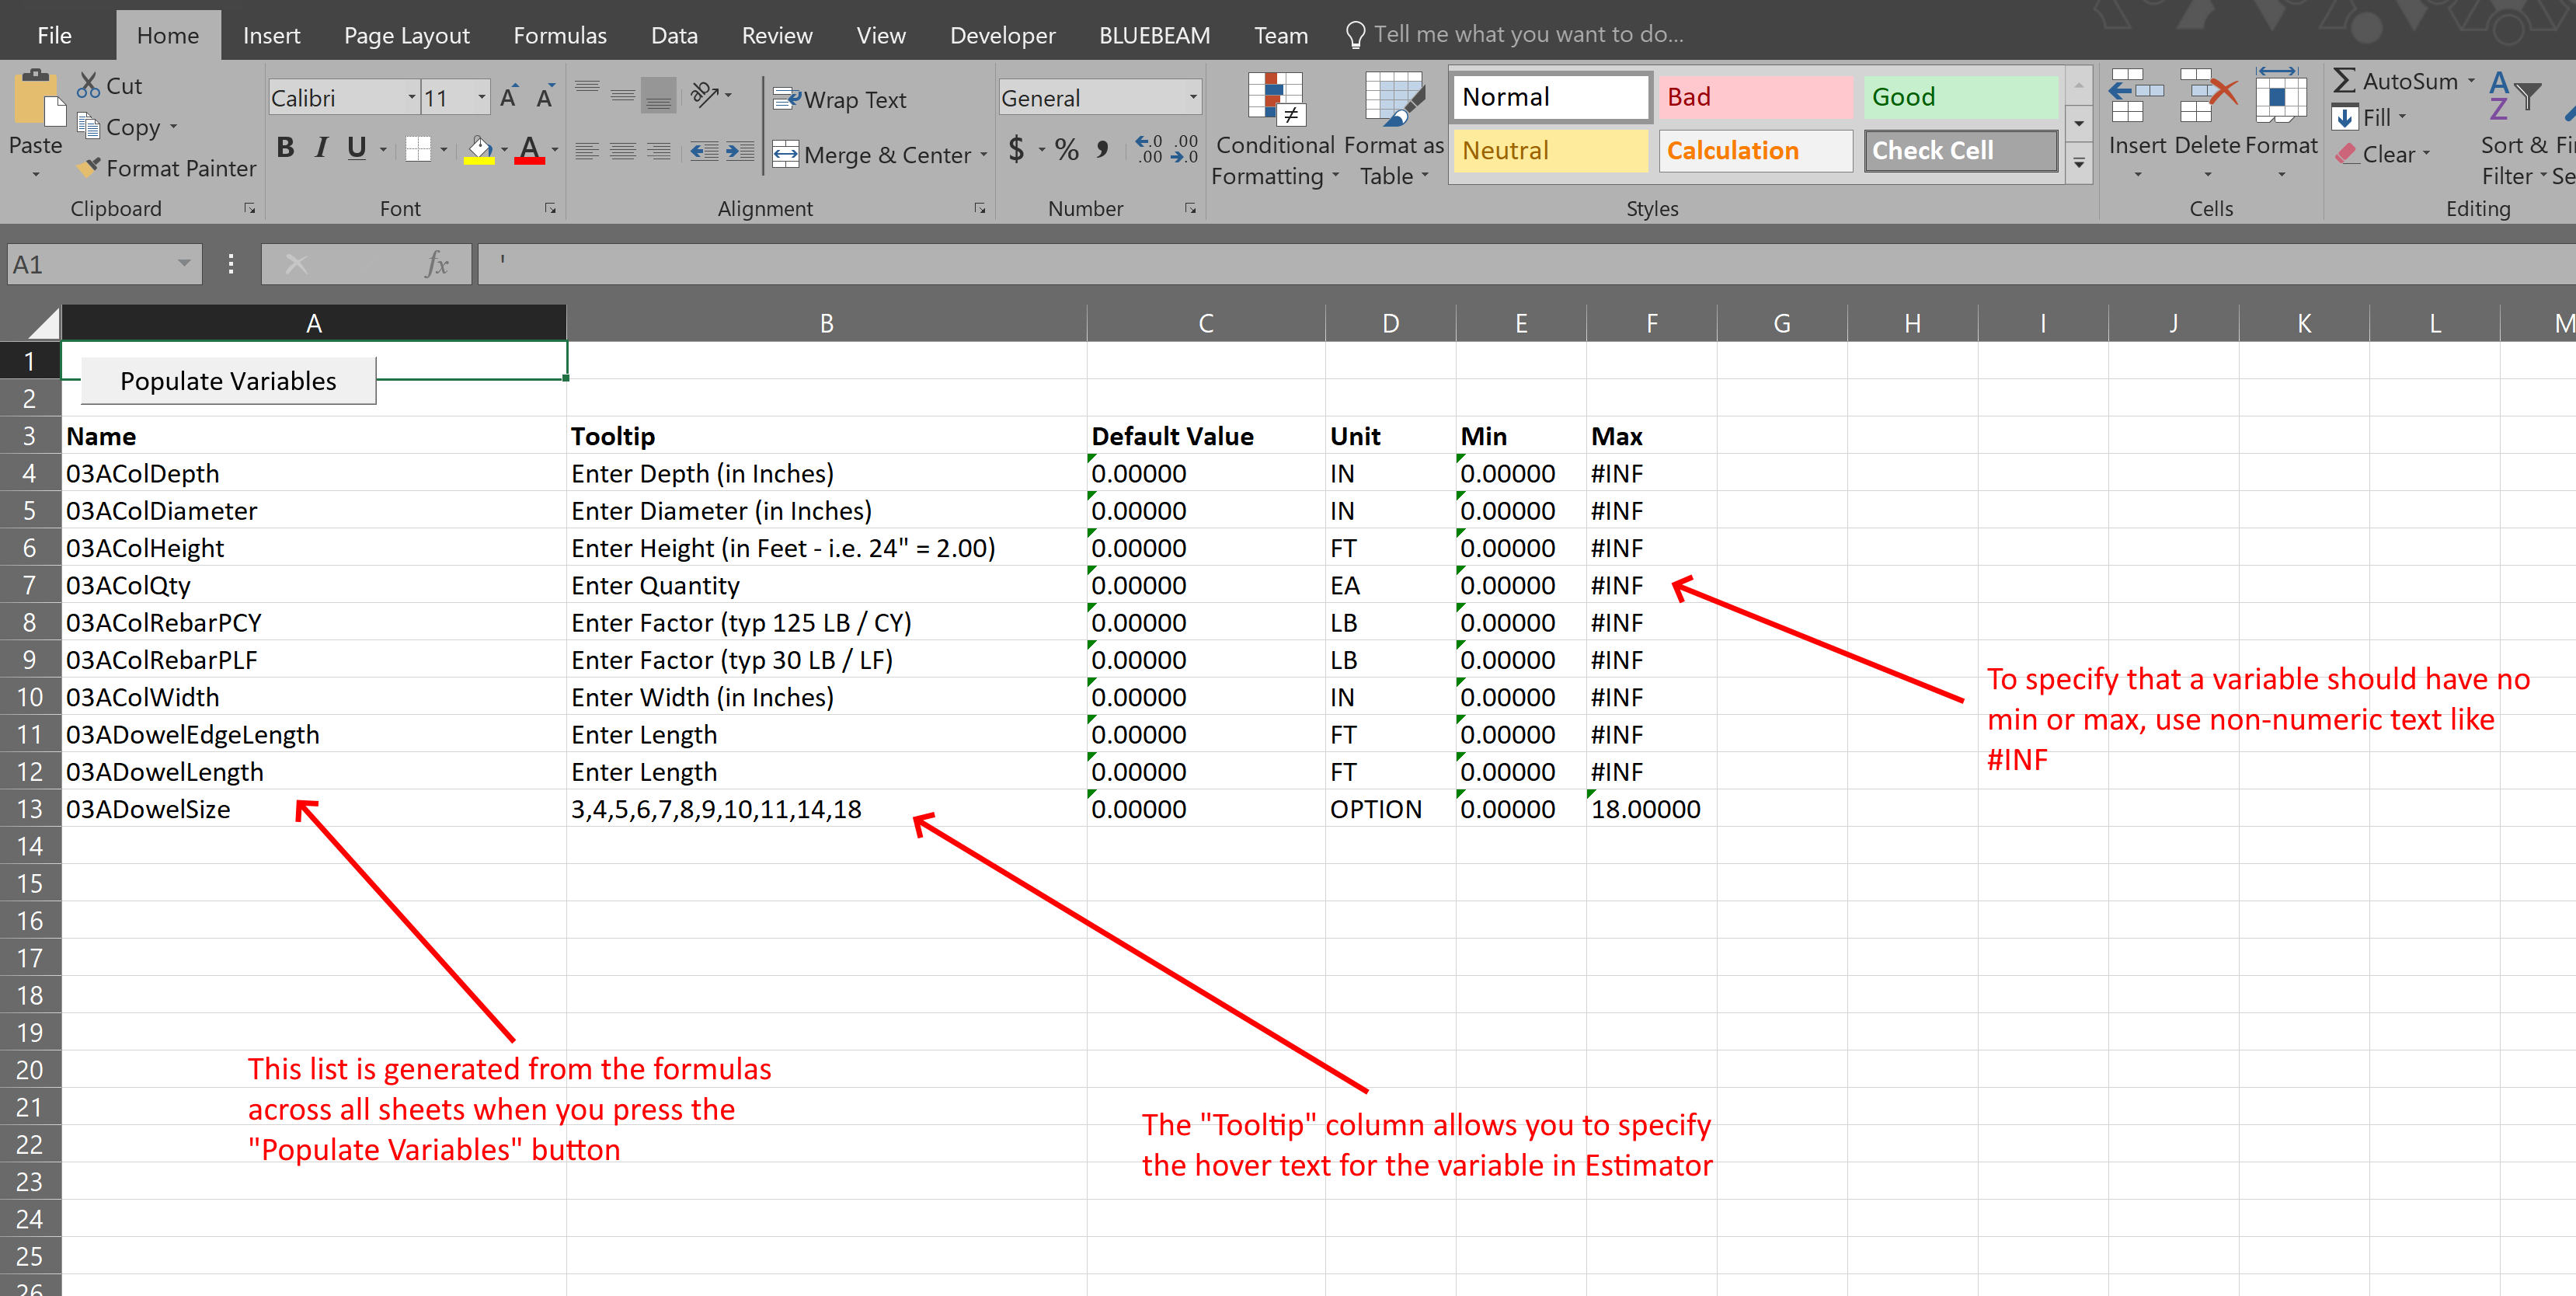Open the Calibri font name dropdown
This screenshot has height=1296, width=2576.
411,97
